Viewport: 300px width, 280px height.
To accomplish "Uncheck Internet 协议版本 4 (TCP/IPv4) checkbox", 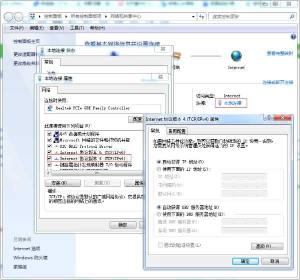I will 49,158.
